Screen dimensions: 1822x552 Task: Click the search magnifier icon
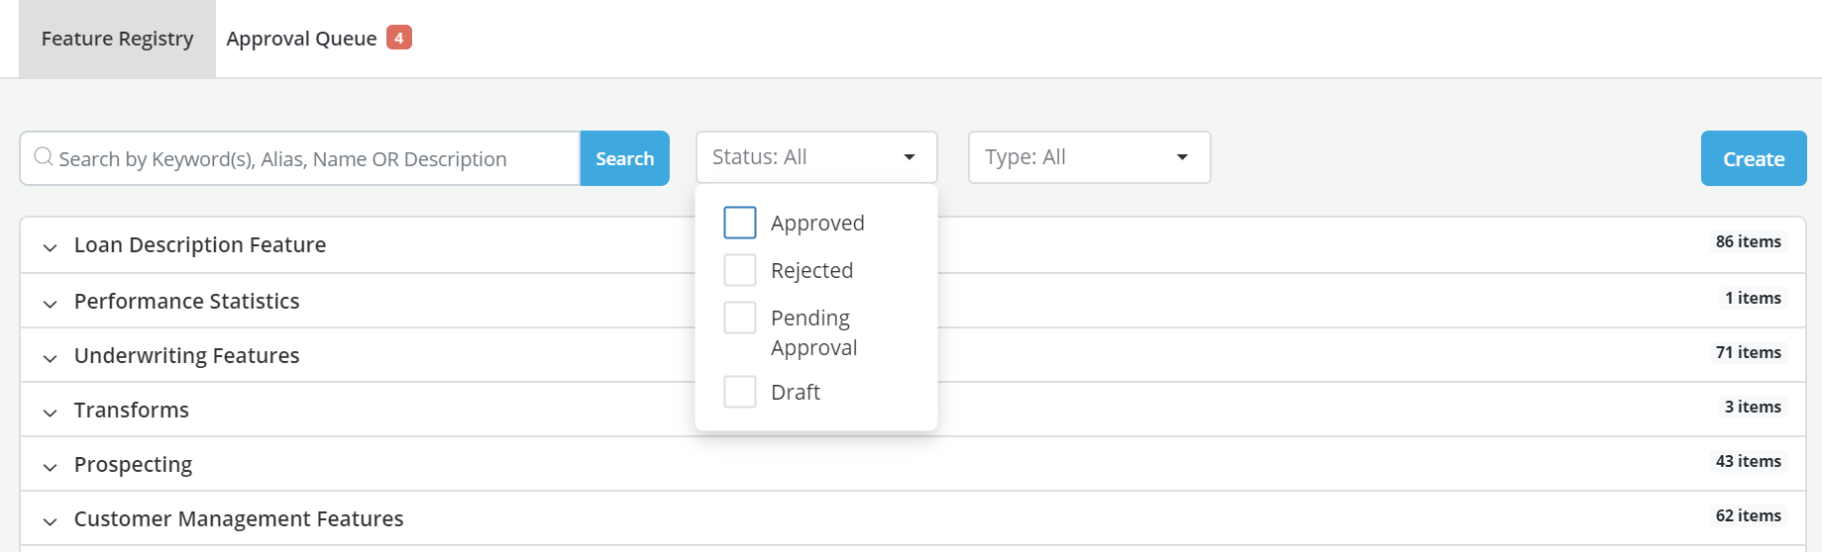tap(43, 157)
